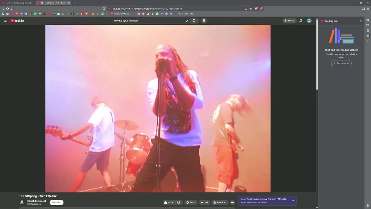
Task: Run search with the magnifier button
Action: pyautogui.click(x=194, y=21)
